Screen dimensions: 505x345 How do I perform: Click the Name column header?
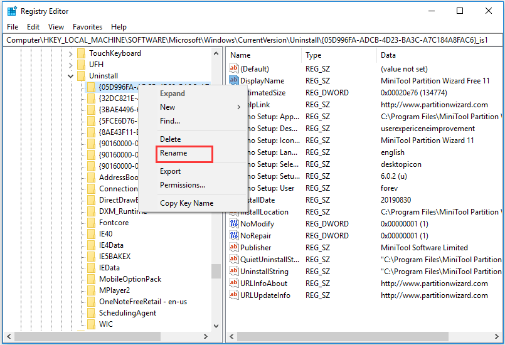click(240, 55)
